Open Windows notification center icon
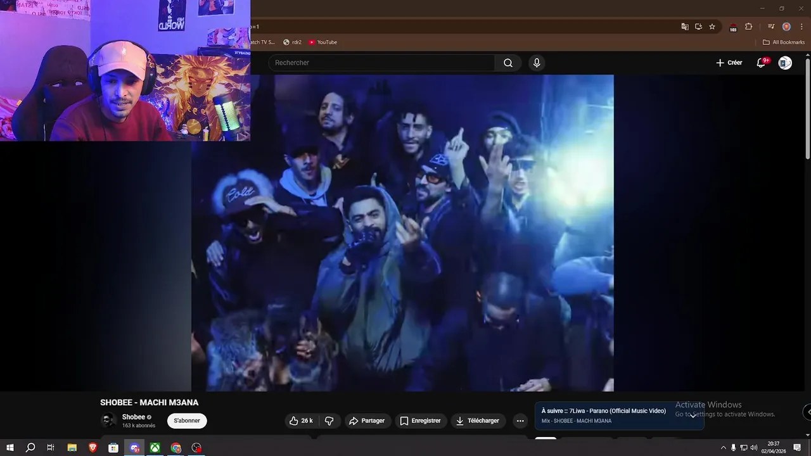The height and width of the screenshot is (456, 811). pos(797,448)
